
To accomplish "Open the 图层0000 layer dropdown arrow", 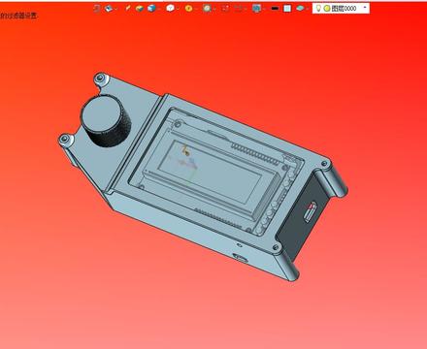I will click(365, 8).
